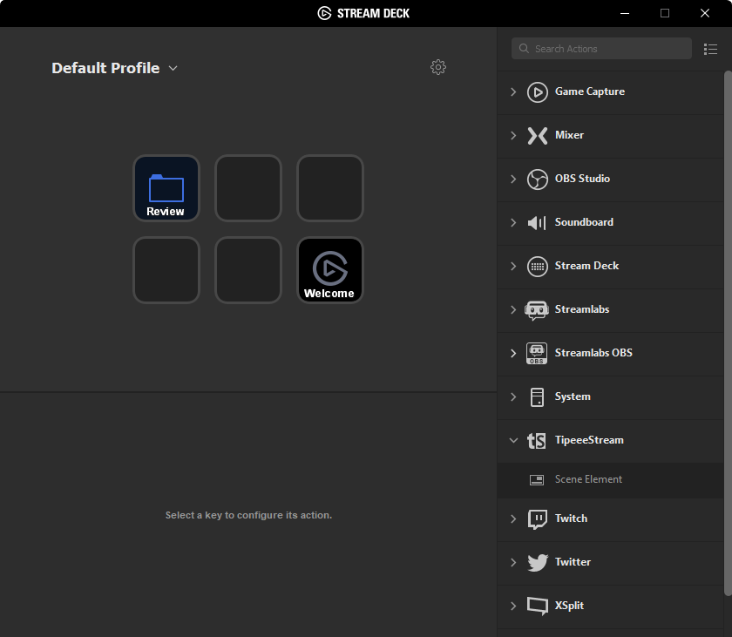Expand the OBS Studio category chevron
This screenshot has height=637, width=732.
click(x=513, y=180)
